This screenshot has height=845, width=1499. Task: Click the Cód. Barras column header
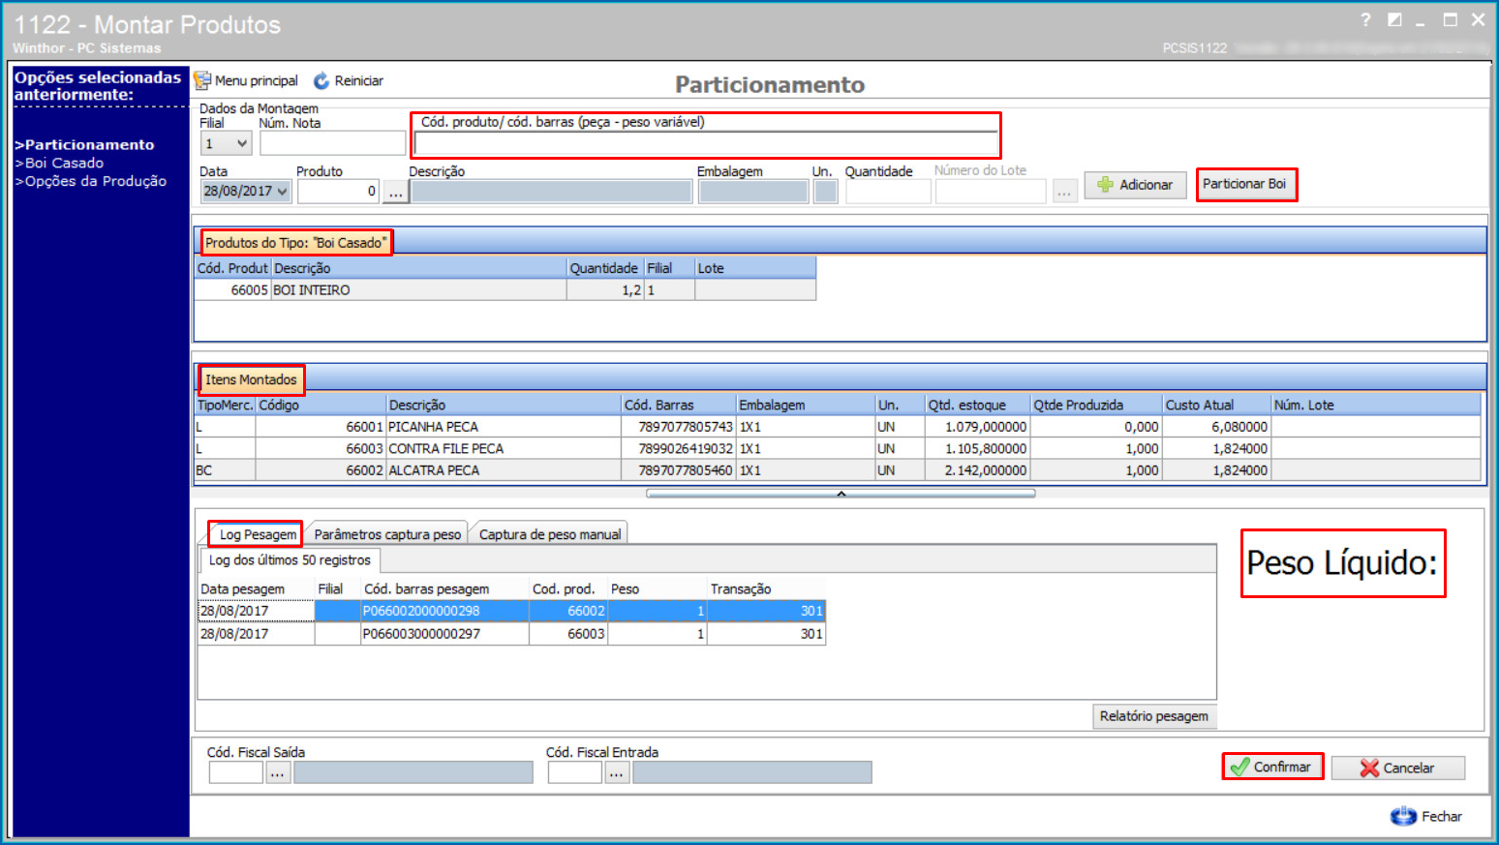tap(679, 405)
